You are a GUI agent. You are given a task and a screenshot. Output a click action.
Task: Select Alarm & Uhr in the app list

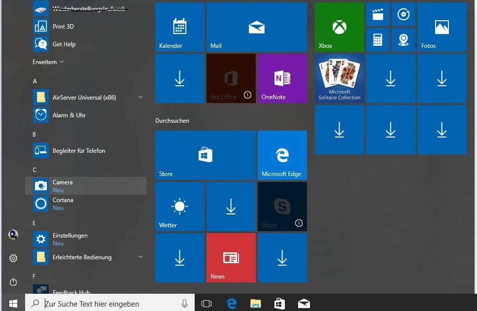69,115
